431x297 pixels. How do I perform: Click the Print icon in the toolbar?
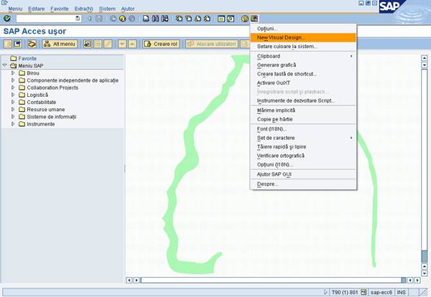(146, 19)
